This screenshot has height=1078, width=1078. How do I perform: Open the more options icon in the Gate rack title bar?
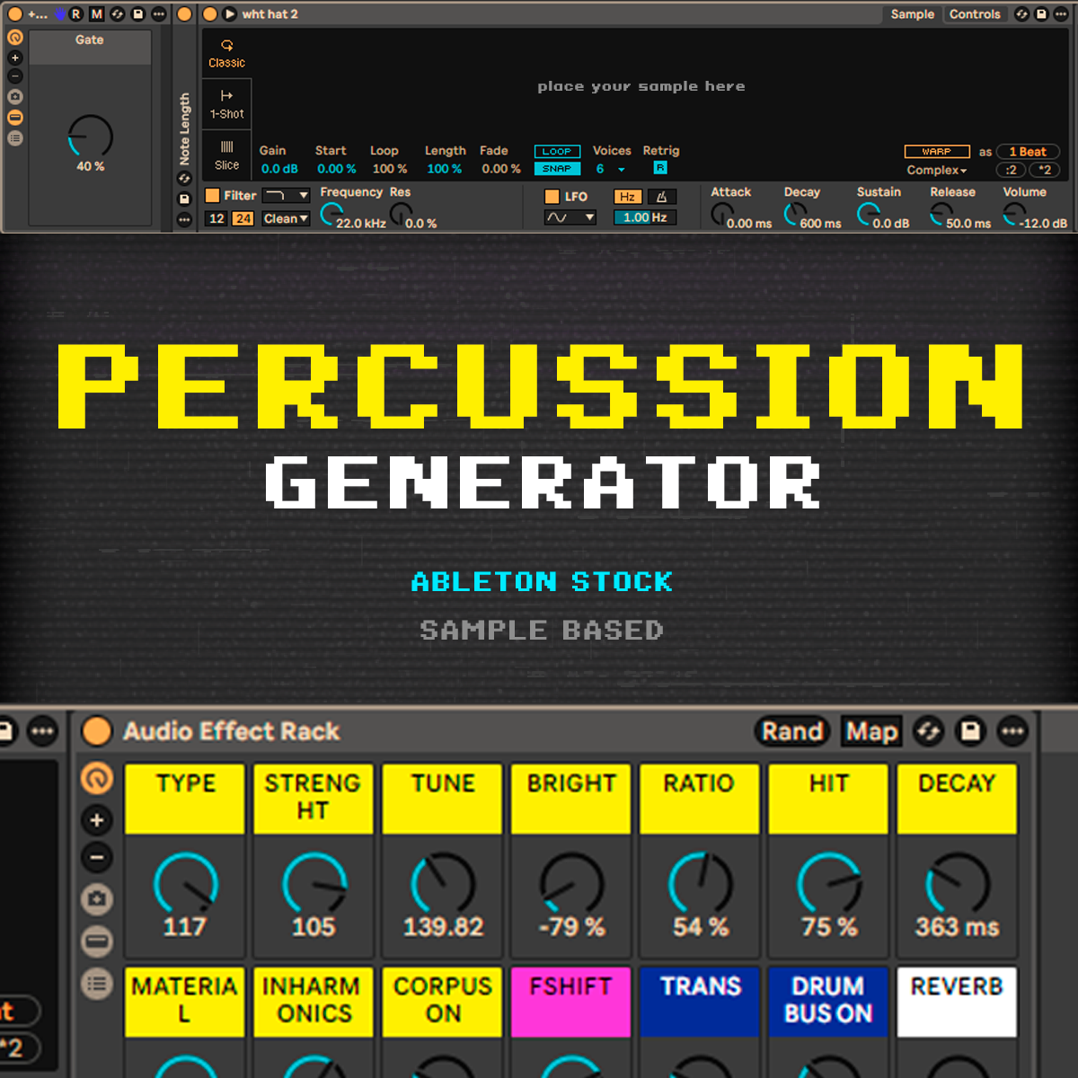click(x=159, y=14)
